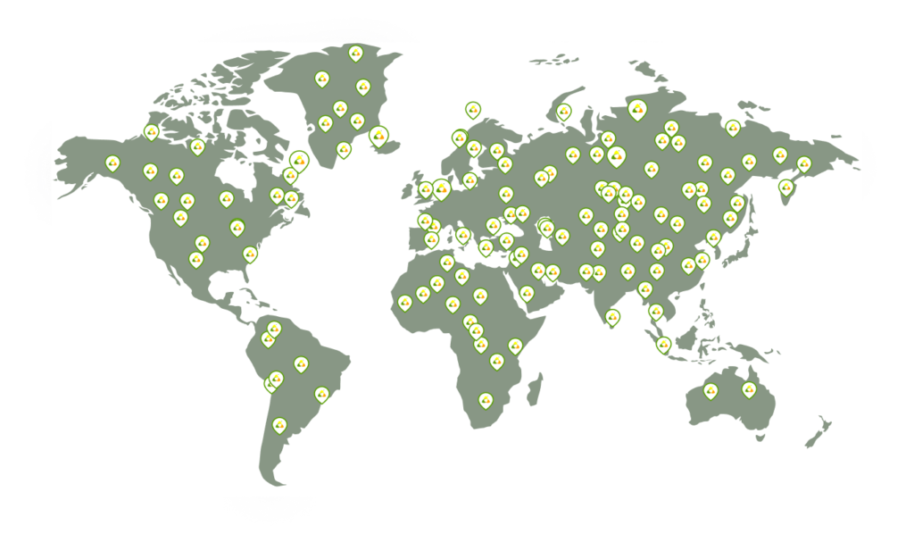Click the marker in Mexico
The height and width of the screenshot is (559, 914).
tap(196, 259)
